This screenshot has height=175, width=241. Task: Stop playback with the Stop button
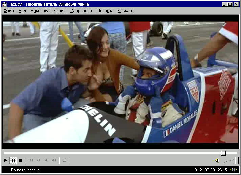coord(20,160)
